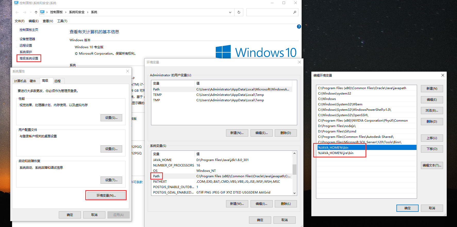Image resolution: width=457 pixels, height=227 pixels.
Task: Select D:\Program Files\nodejs\ path entry
Action: tap(367, 126)
